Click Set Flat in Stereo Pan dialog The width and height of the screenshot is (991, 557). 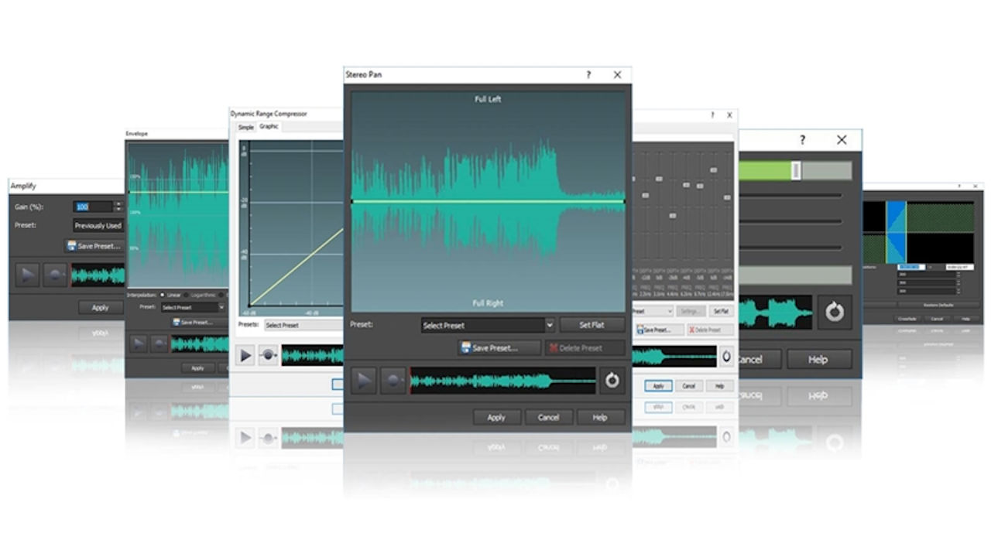(x=592, y=325)
